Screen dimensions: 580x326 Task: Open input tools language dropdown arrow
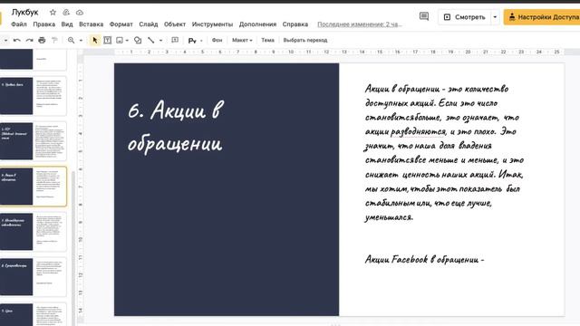(x=201, y=40)
